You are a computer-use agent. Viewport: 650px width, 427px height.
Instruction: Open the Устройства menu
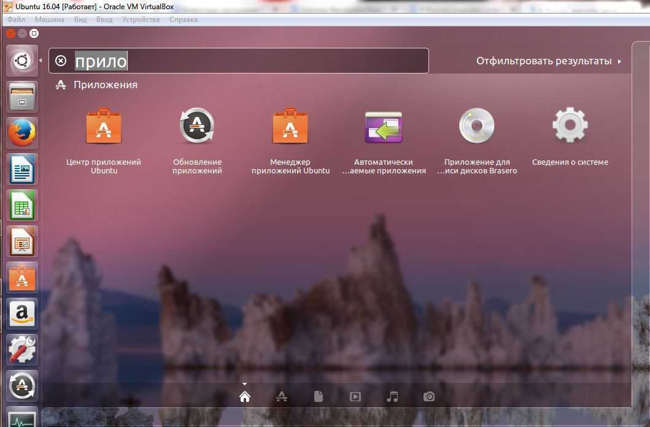141,20
